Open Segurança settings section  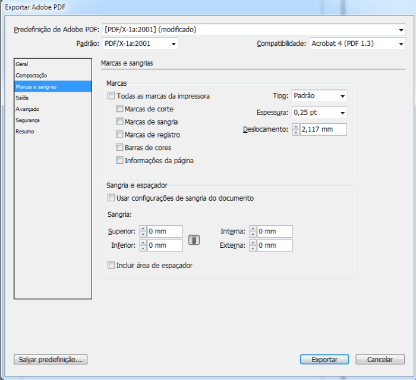coord(53,120)
